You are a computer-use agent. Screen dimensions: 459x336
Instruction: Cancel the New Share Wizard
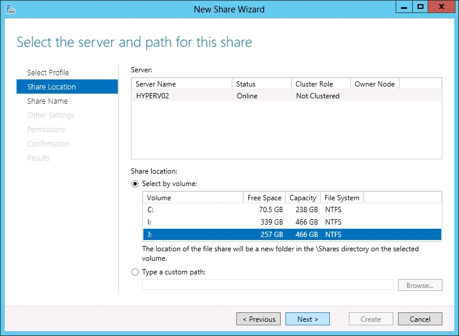(x=420, y=319)
